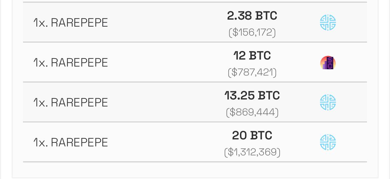Select the 1x. quantity in the 20 BTC row
Viewport: 390px width, 179px height.
pos(41,142)
